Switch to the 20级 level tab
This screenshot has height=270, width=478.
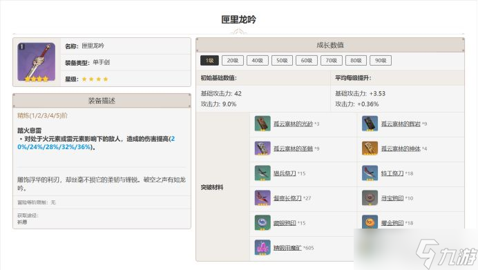233,60
